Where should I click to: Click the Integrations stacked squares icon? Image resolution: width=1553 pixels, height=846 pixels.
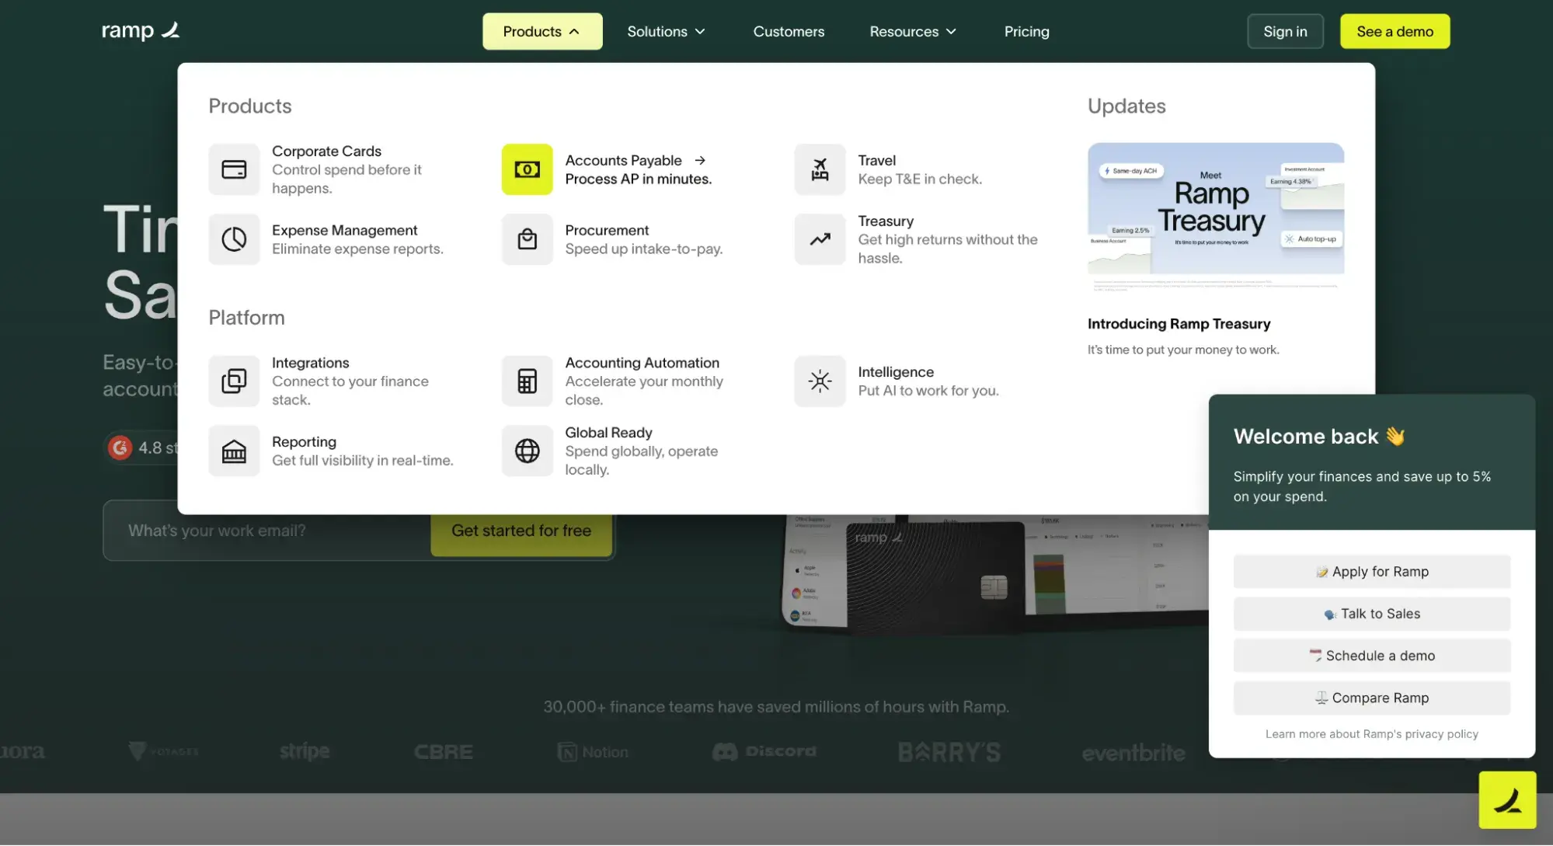(234, 381)
